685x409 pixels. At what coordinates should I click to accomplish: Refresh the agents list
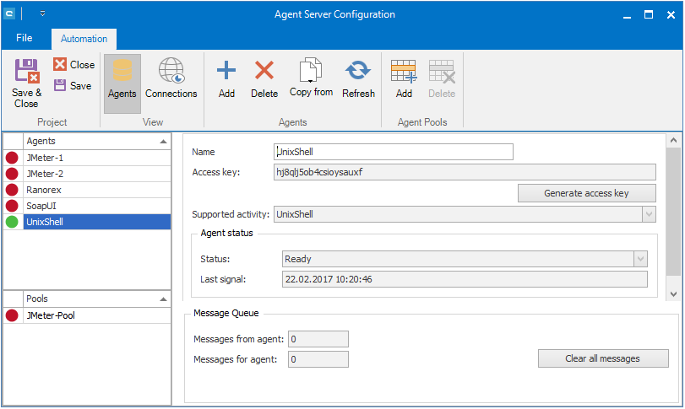click(358, 80)
